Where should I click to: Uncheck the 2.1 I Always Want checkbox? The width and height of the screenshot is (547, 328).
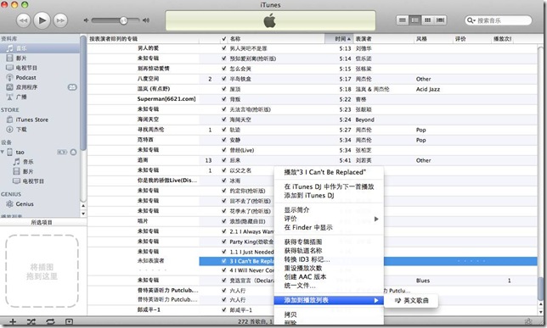pos(224,231)
